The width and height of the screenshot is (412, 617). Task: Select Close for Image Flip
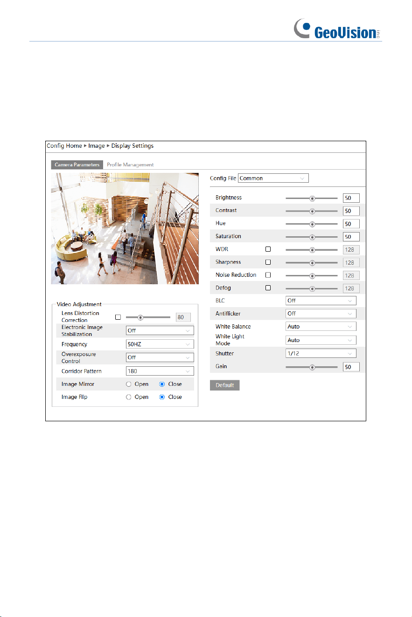click(x=162, y=397)
